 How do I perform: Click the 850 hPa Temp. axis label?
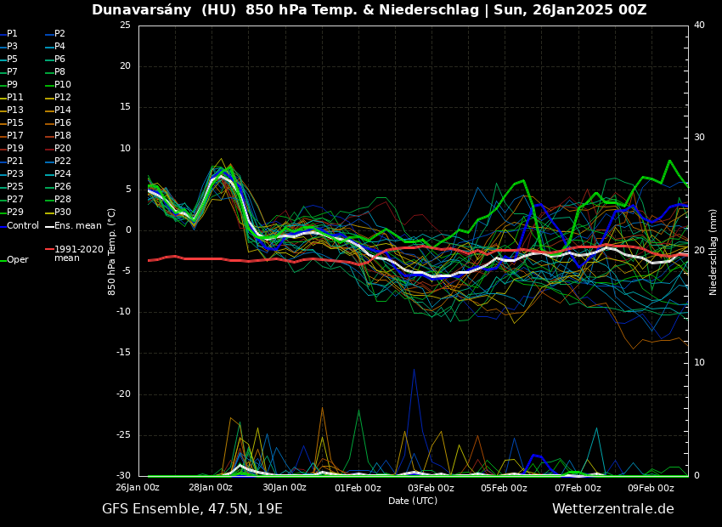pyautogui.click(x=112, y=252)
